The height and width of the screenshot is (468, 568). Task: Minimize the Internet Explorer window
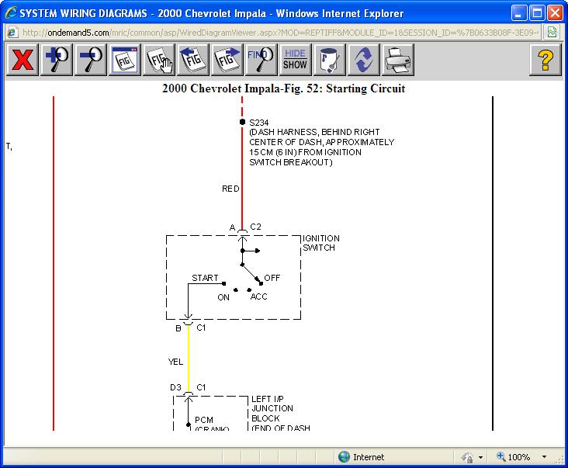tap(519, 13)
